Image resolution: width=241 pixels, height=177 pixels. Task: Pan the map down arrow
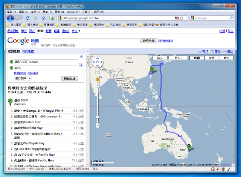pyautogui.click(x=98, y=66)
